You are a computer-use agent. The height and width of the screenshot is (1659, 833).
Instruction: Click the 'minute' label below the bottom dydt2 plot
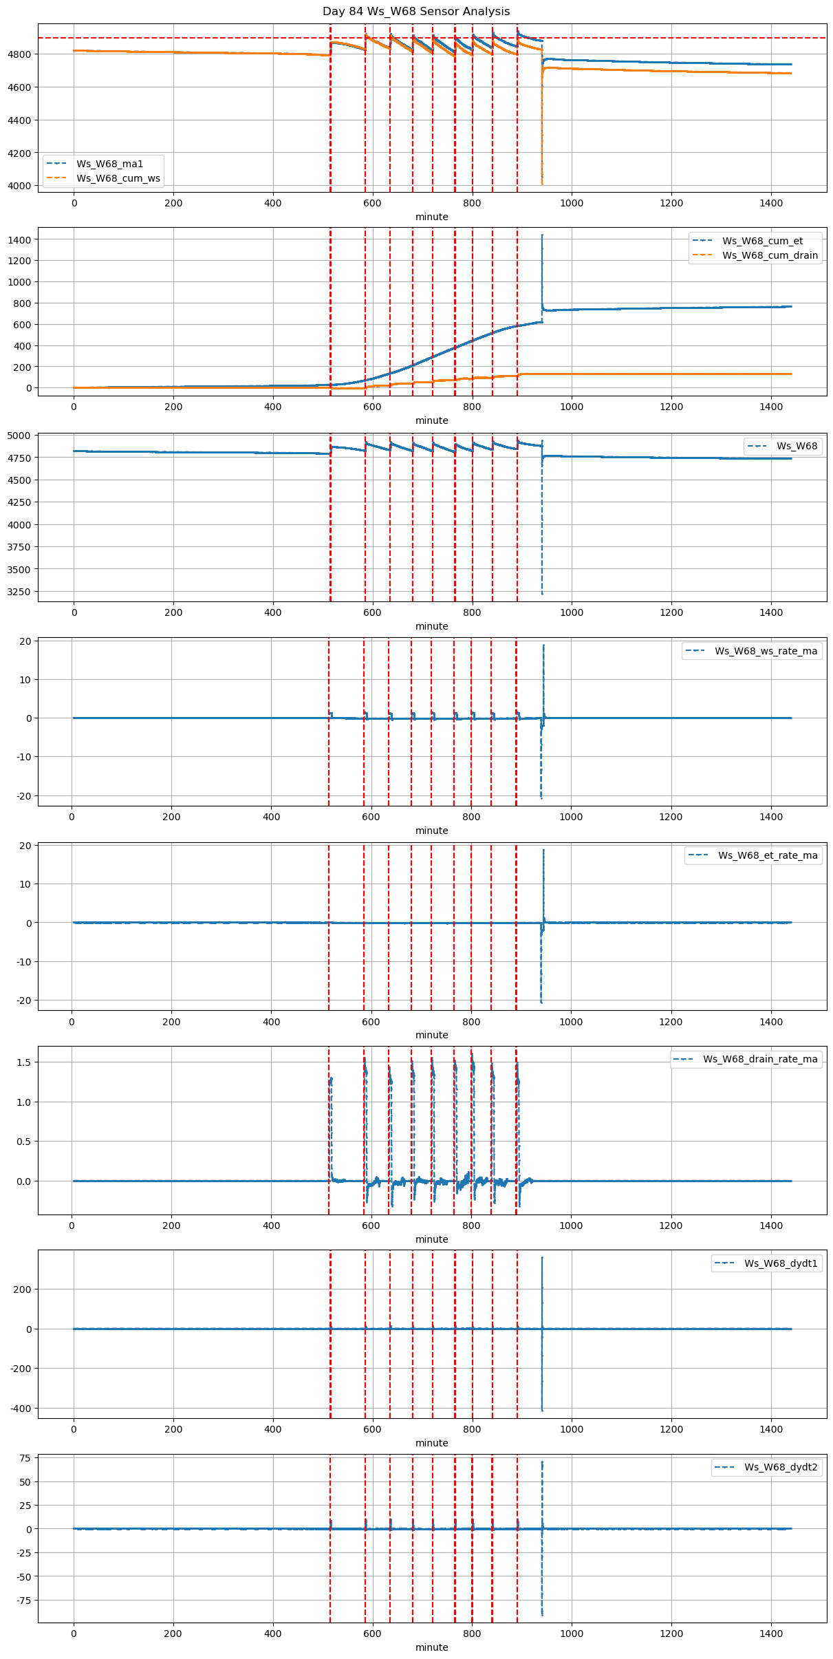pos(431,1647)
